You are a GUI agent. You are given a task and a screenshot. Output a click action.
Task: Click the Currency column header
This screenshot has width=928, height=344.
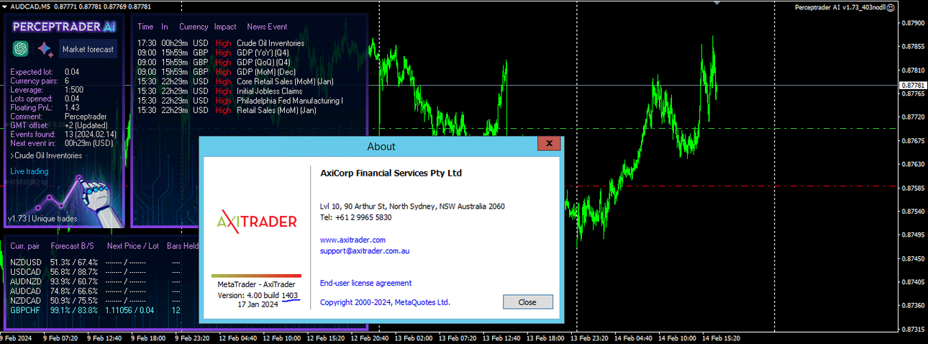(194, 27)
